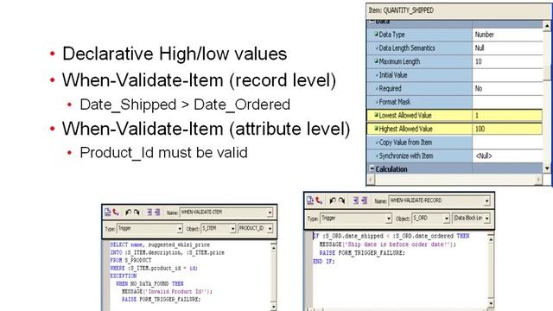The image size is (553, 311).
Task: Click the property palette scroll-down arrow
Action: (547, 168)
